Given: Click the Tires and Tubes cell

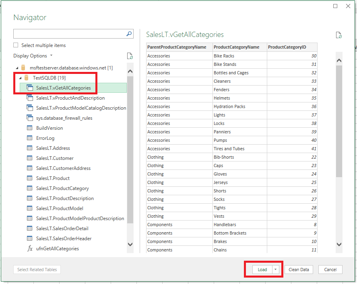Looking at the screenshot, I should click(x=239, y=149).
